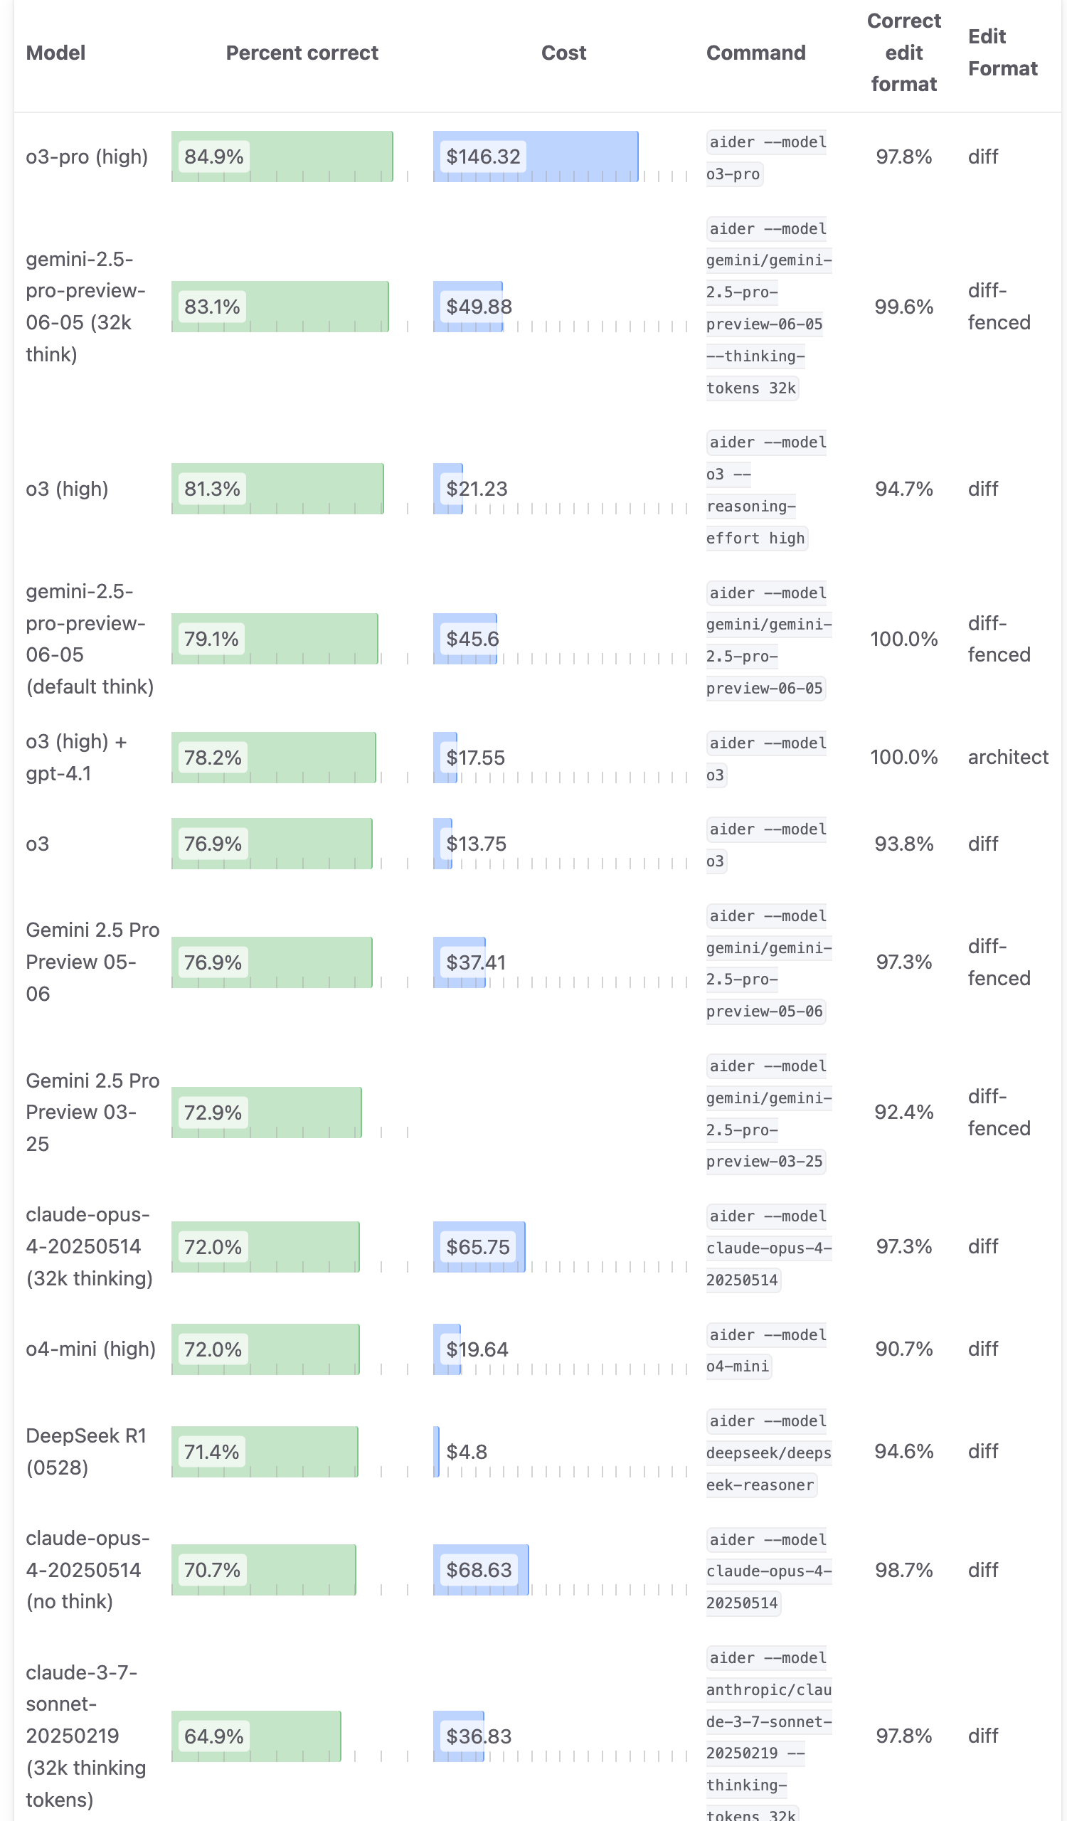The width and height of the screenshot is (1067, 1821).
Task: Click the $146.32 cost bar
Action: coord(536,156)
